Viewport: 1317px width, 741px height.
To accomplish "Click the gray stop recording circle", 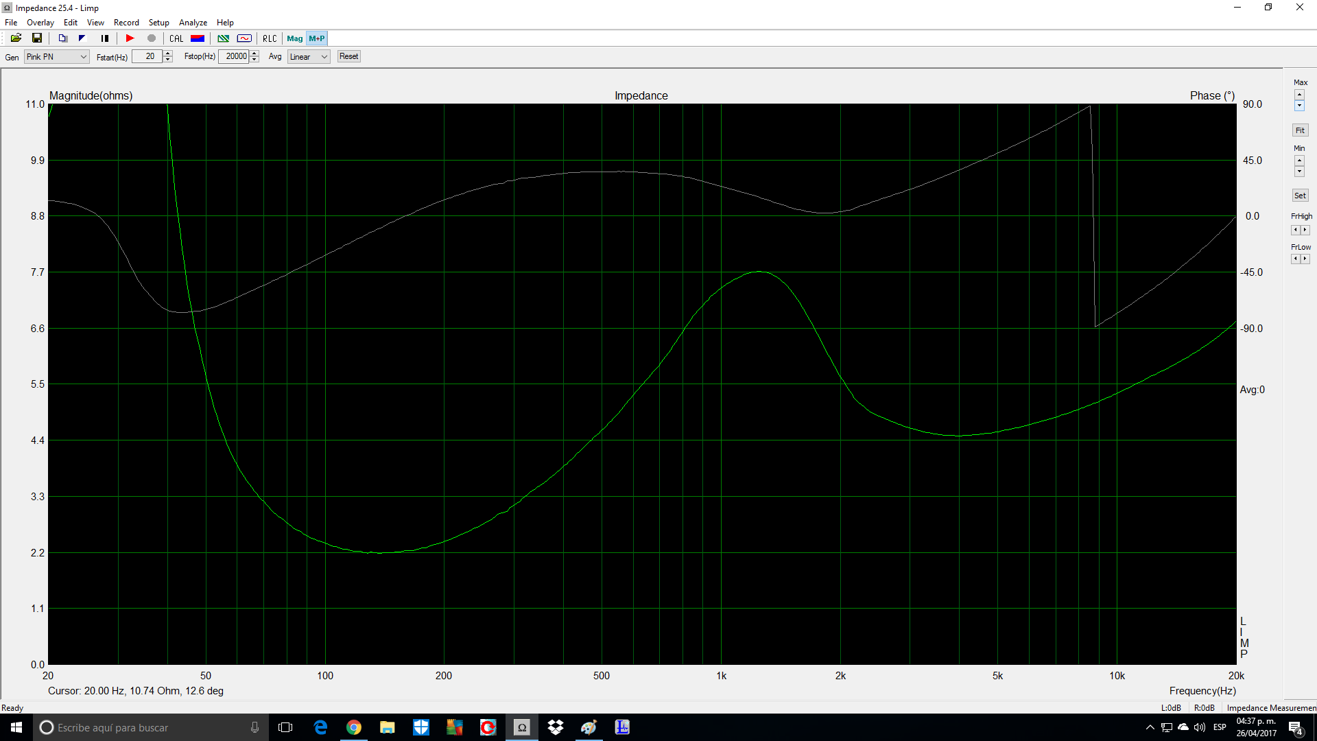I will [x=152, y=38].
